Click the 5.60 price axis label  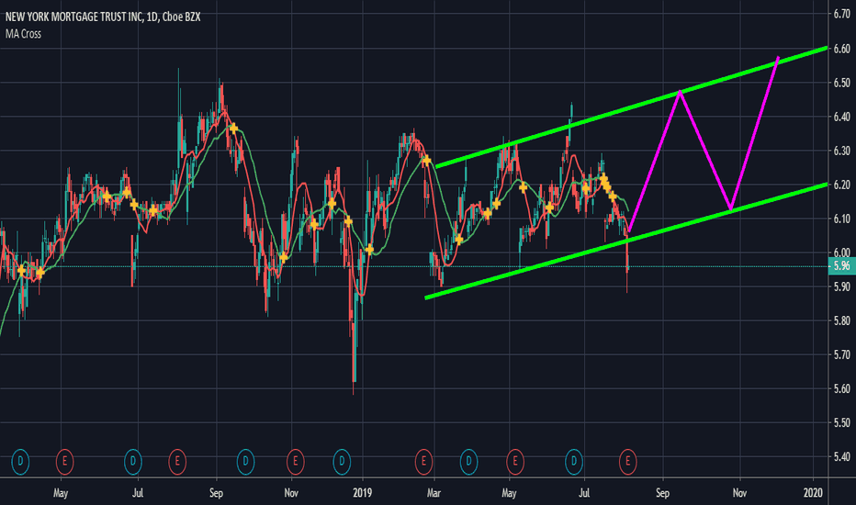click(x=842, y=388)
